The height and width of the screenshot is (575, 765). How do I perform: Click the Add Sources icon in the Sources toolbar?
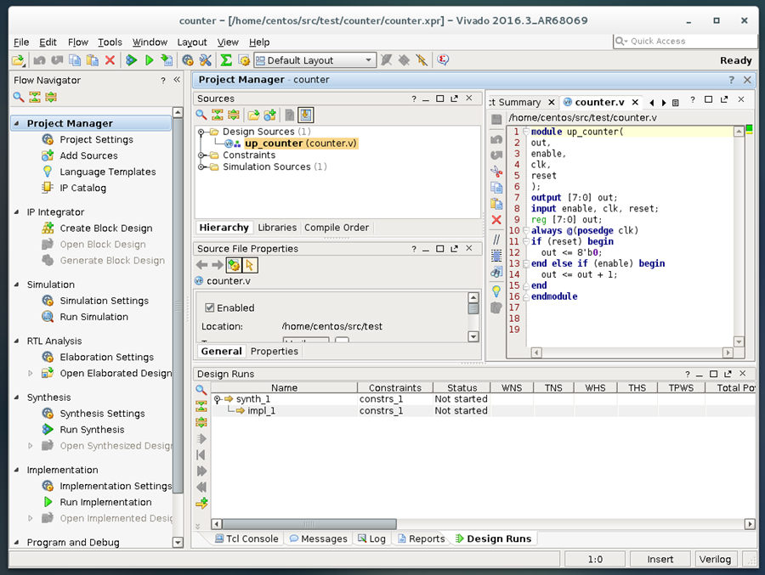[270, 115]
